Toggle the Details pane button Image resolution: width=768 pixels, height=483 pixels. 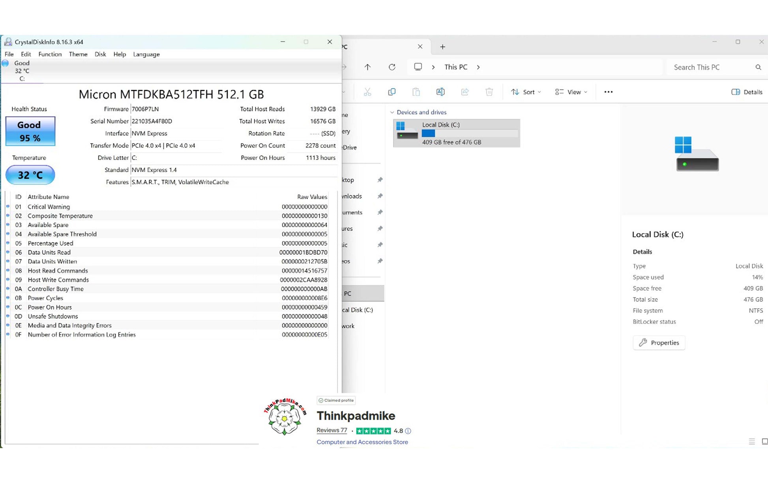pyautogui.click(x=747, y=92)
